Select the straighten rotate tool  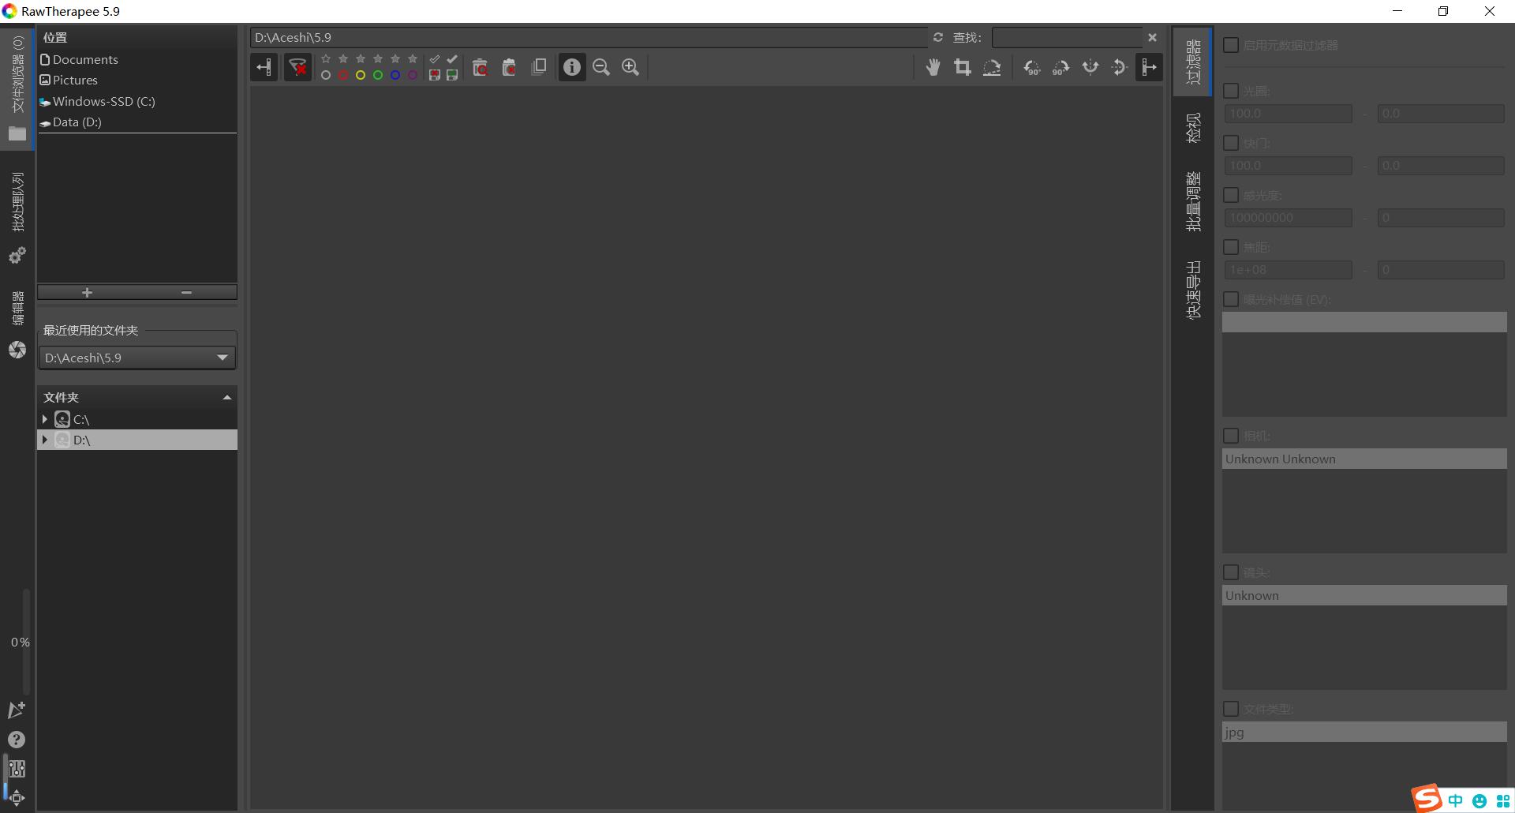pyautogui.click(x=992, y=68)
